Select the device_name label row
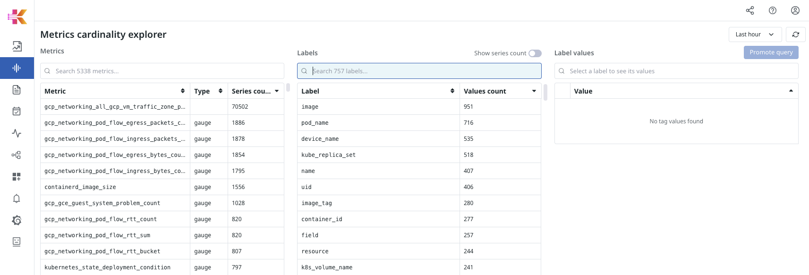Viewport: 809px width, 275px height. (x=419, y=139)
